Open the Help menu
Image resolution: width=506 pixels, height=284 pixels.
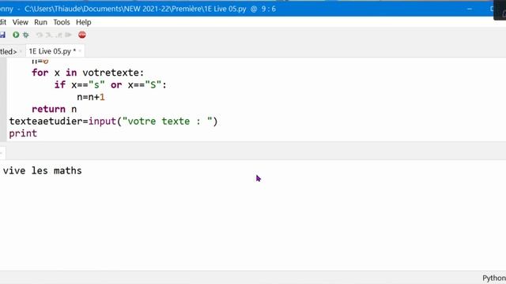[83, 22]
